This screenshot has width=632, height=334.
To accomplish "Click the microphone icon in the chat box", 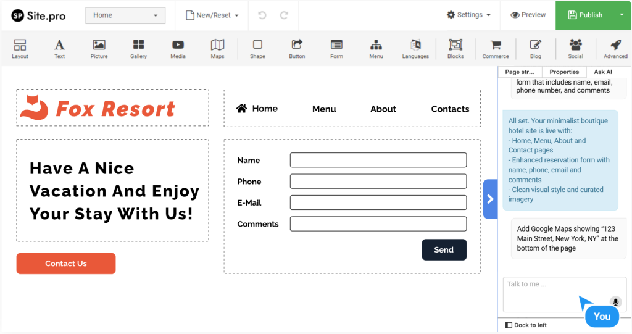I will point(615,301).
